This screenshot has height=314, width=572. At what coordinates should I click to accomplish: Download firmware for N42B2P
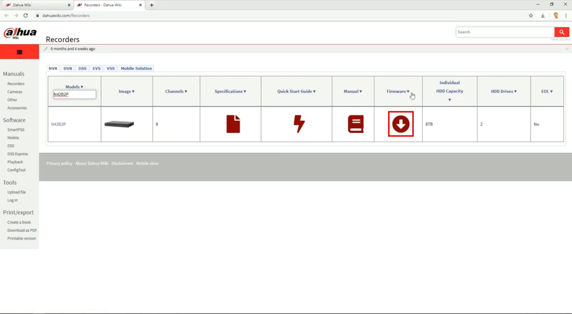tap(401, 124)
